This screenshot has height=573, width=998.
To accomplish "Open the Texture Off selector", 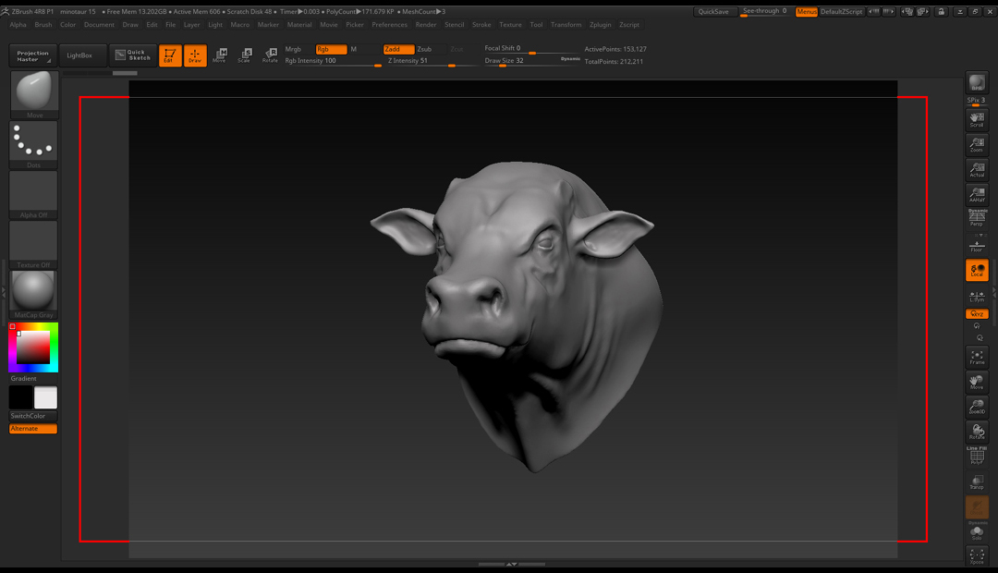I will [34, 245].
